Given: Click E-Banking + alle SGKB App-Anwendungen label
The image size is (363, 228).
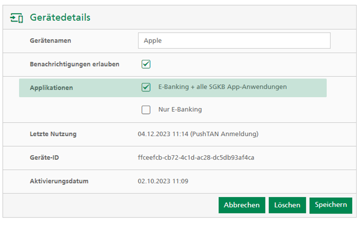Looking at the screenshot, I should click(x=222, y=87).
